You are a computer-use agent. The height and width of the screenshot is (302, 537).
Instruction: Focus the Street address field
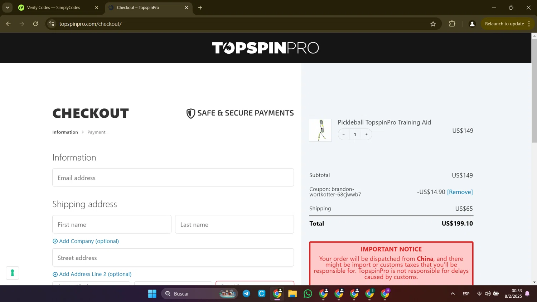pyautogui.click(x=173, y=258)
